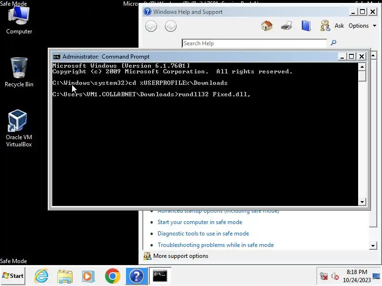Click More support options link
The height and width of the screenshot is (286, 382).
pos(180,256)
